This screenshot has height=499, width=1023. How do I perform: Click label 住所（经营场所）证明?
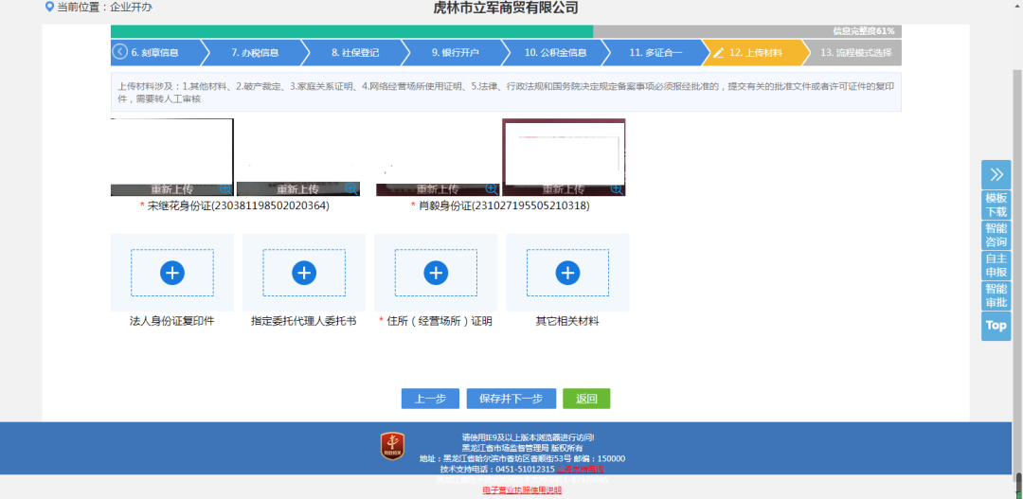tap(440, 322)
